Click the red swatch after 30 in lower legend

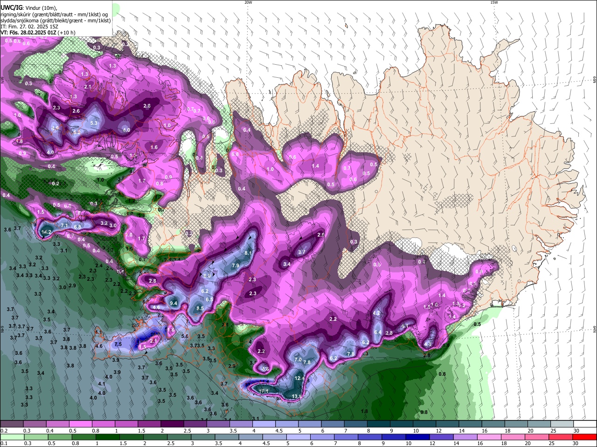[584, 437]
